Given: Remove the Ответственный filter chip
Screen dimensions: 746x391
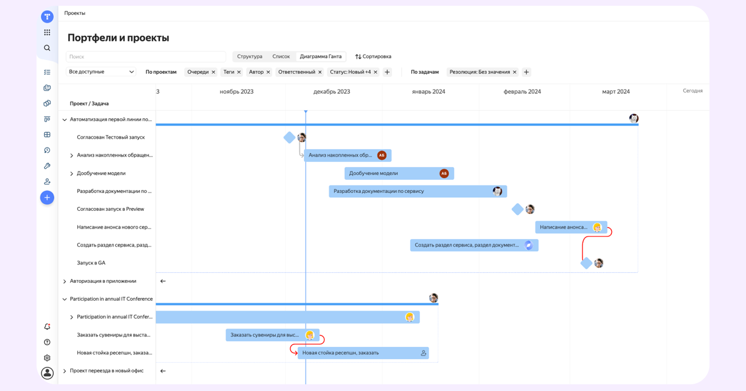Looking at the screenshot, I should click(320, 72).
